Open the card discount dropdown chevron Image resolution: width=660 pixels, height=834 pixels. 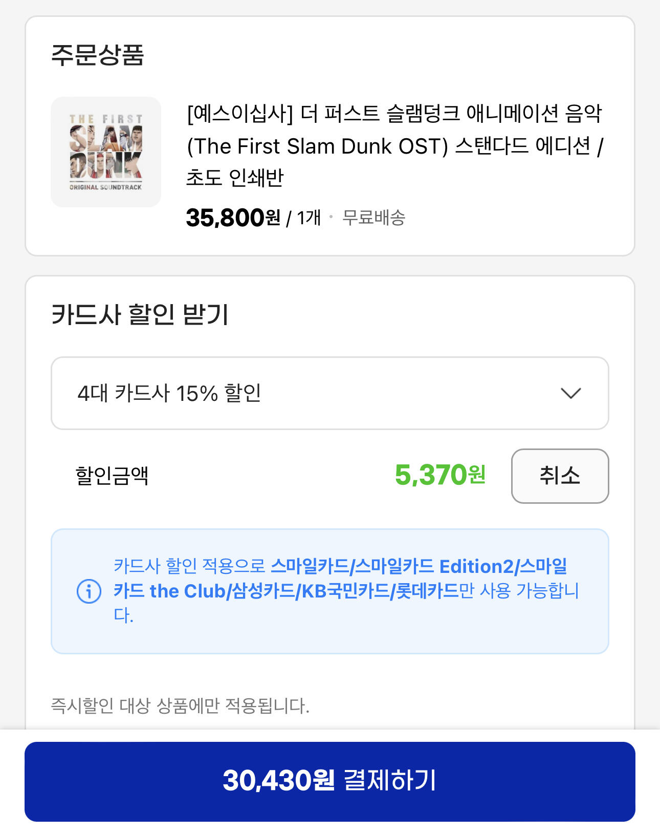(570, 393)
